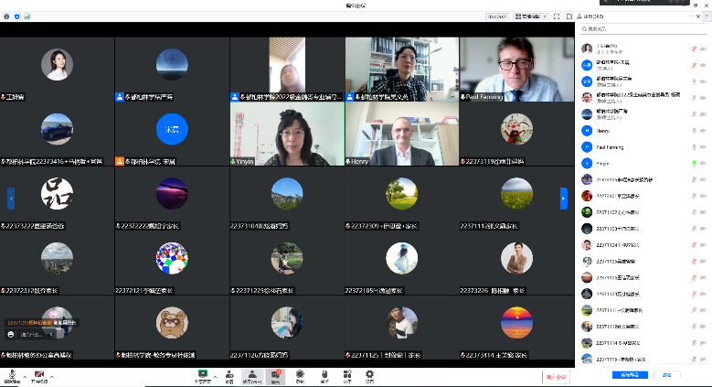Viewport: 712px width, 387px height.
Task: Click the manage members icon
Action: (252, 374)
